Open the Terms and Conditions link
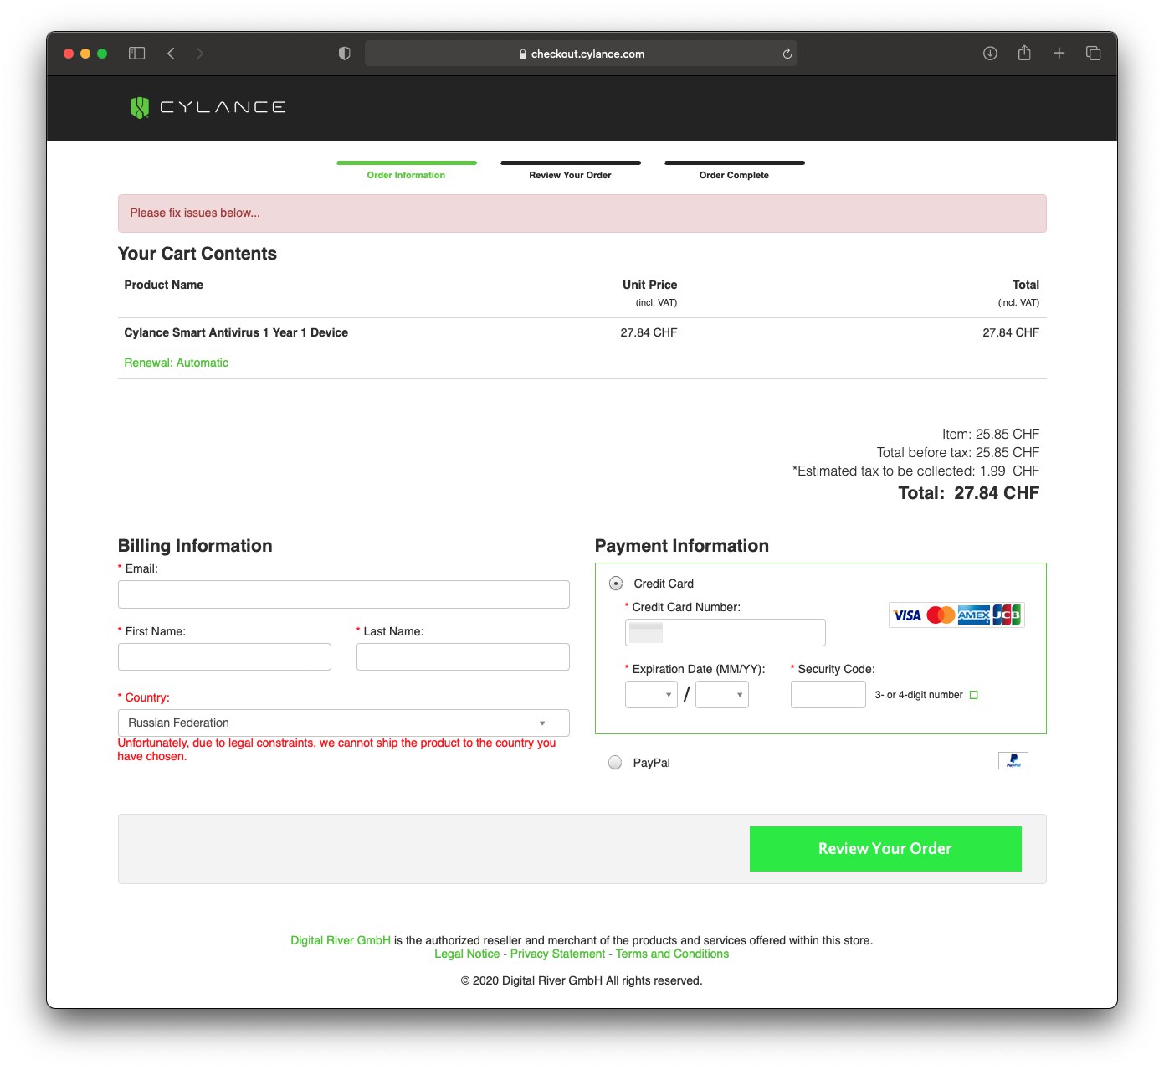1164x1070 pixels. pyautogui.click(x=672, y=954)
